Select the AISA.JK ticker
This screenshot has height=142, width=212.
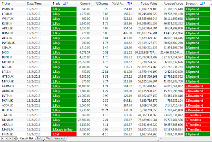pyautogui.click(x=7, y=38)
